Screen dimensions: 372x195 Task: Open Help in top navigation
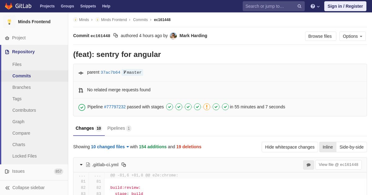(106, 6)
